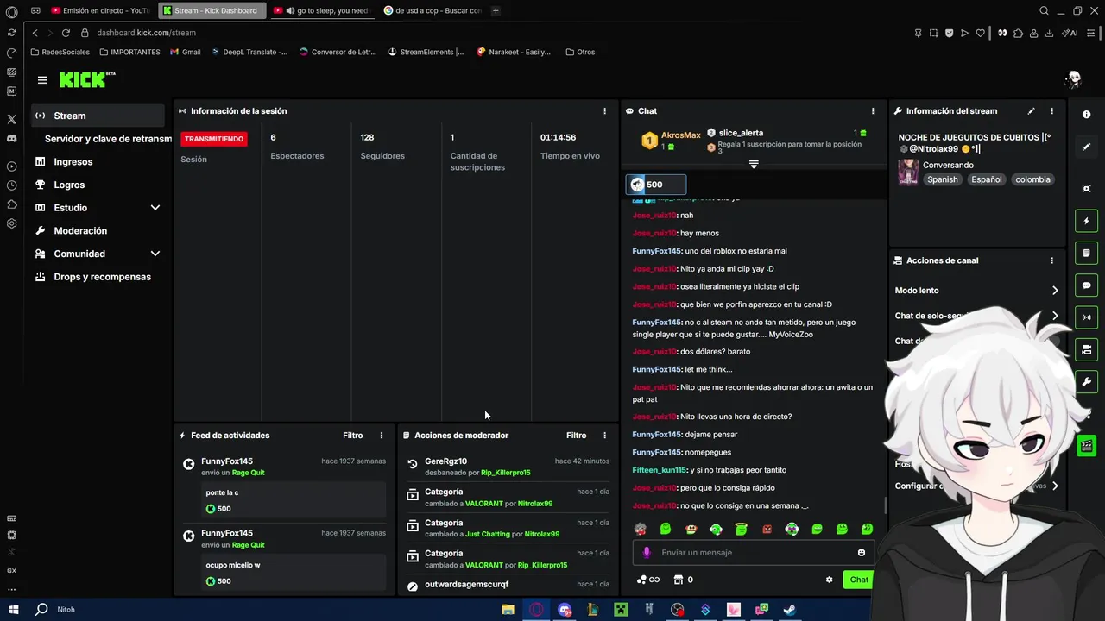The width and height of the screenshot is (1105, 621).
Task: Collapse the chat leaderboard arrow
Action: [754, 164]
